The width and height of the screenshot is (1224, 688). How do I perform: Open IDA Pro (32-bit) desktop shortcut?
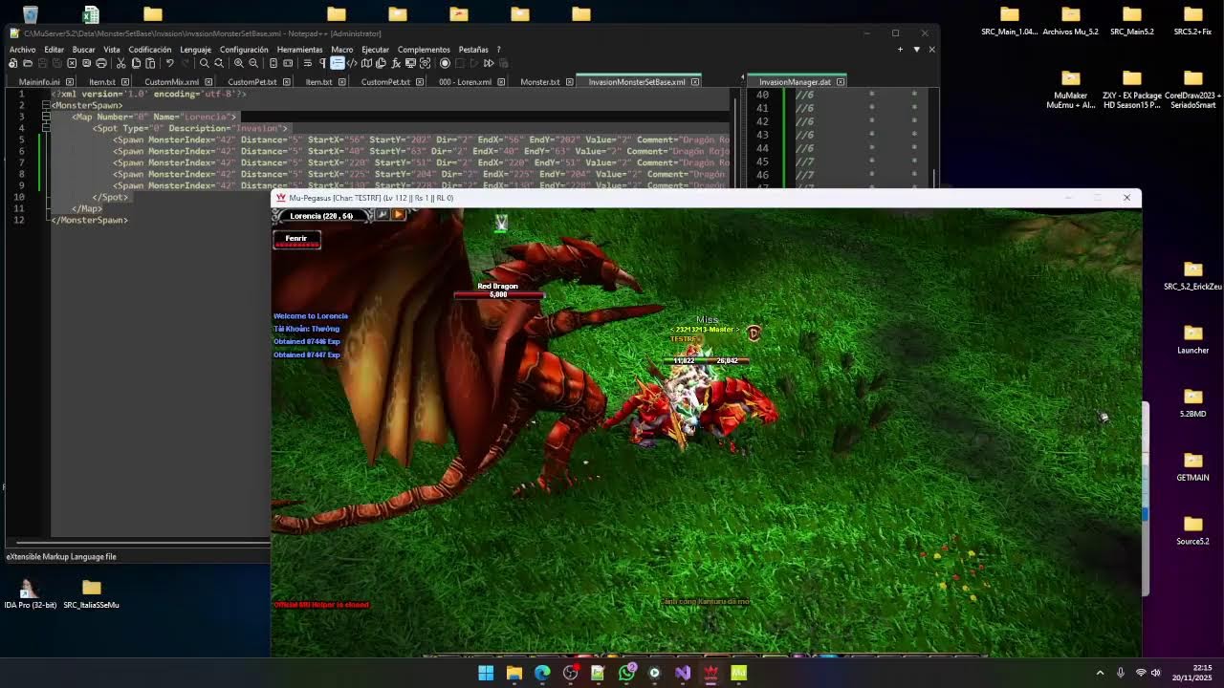[30, 593]
